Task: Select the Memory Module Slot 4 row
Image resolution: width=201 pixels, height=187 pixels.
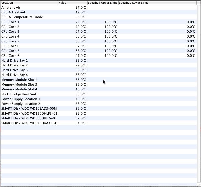Action: (x=98, y=89)
